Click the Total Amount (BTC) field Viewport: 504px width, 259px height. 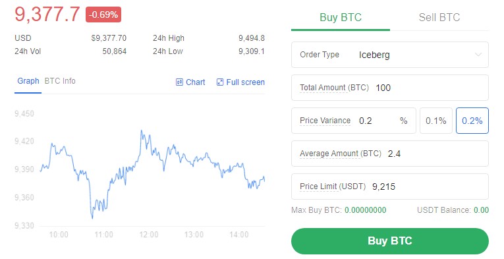point(390,88)
